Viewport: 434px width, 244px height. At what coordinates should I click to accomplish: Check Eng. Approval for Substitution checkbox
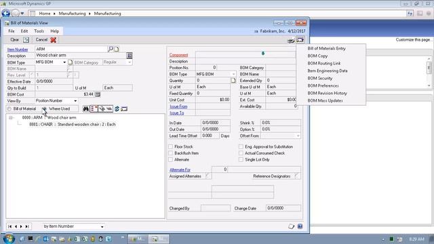[x=241, y=146]
